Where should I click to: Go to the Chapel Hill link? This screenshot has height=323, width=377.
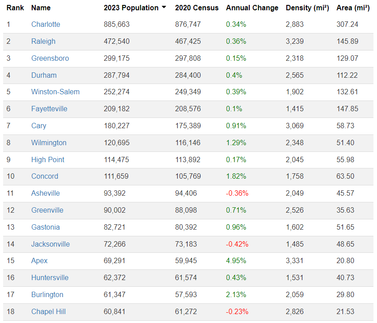pos(48,311)
